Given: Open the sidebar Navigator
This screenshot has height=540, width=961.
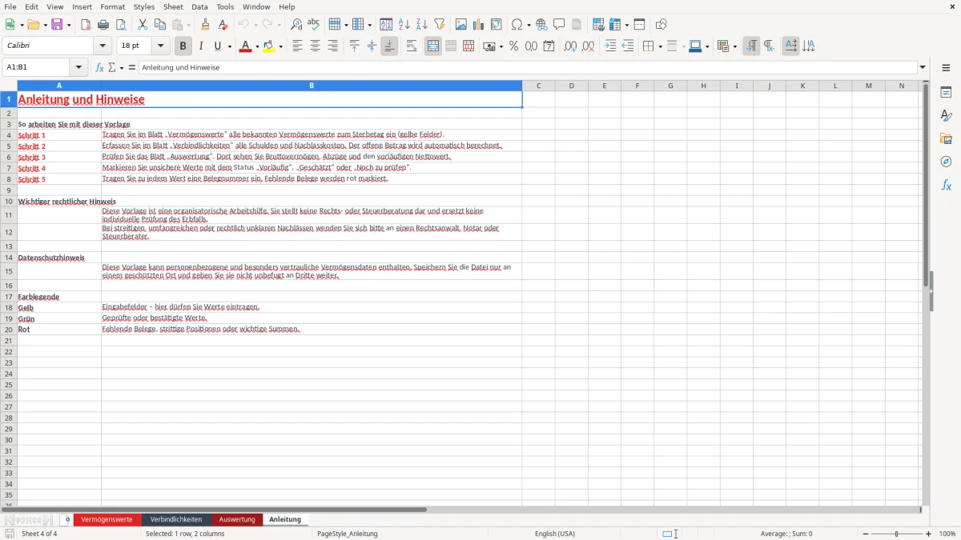Looking at the screenshot, I should click(x=946, y=162).
